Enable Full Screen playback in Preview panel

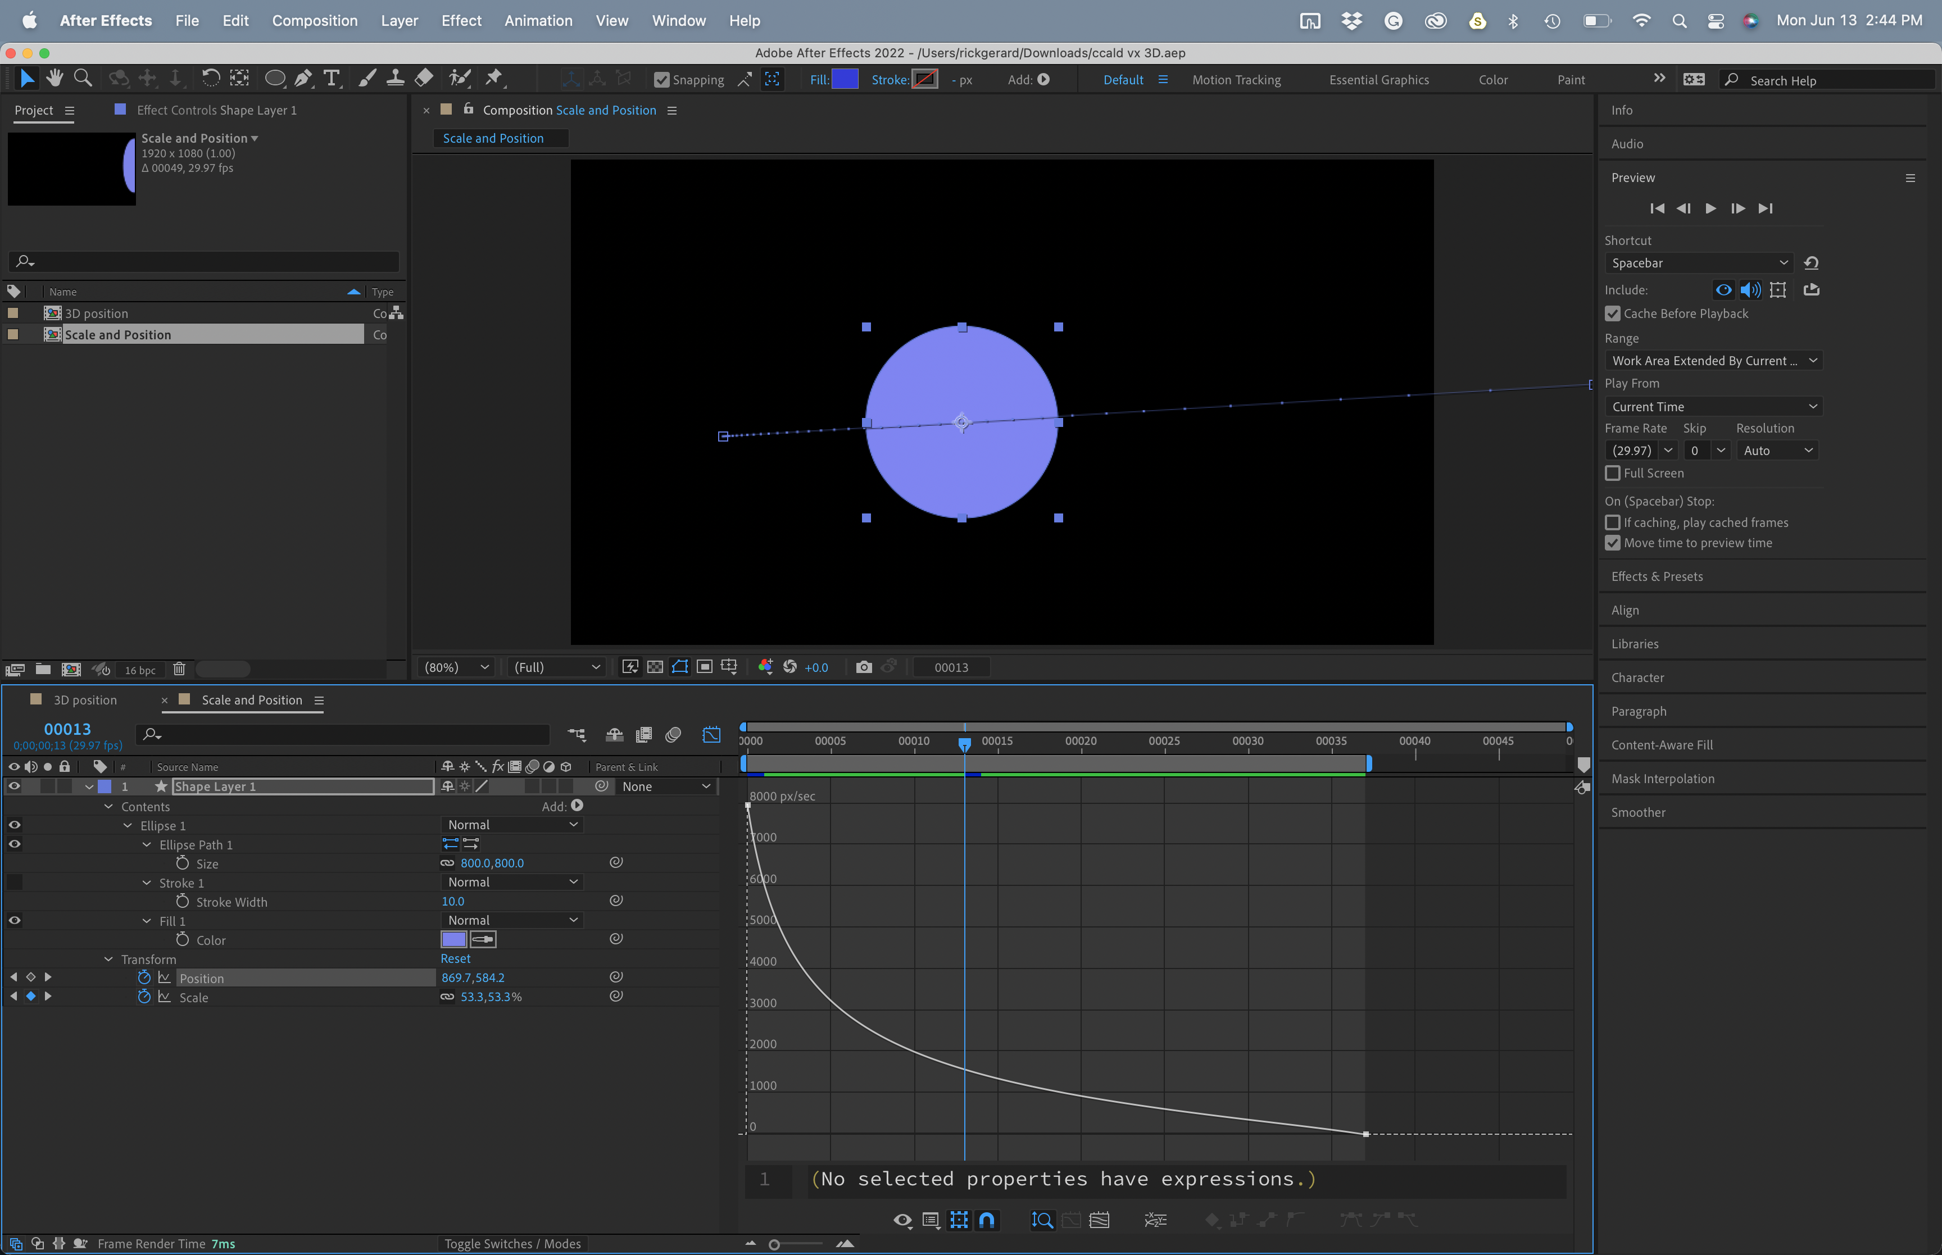(1614, 472)
